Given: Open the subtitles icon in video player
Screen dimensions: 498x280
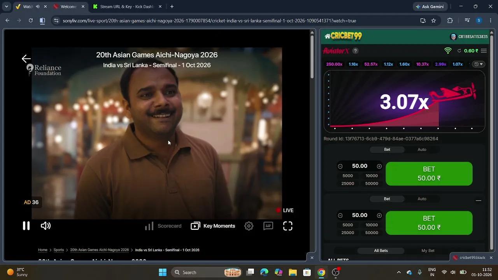Looking at the screenshot, I should [x=268, y=226].
